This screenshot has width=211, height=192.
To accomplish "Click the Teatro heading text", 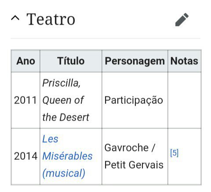I will pyautogui.click(x=51, y=19).
